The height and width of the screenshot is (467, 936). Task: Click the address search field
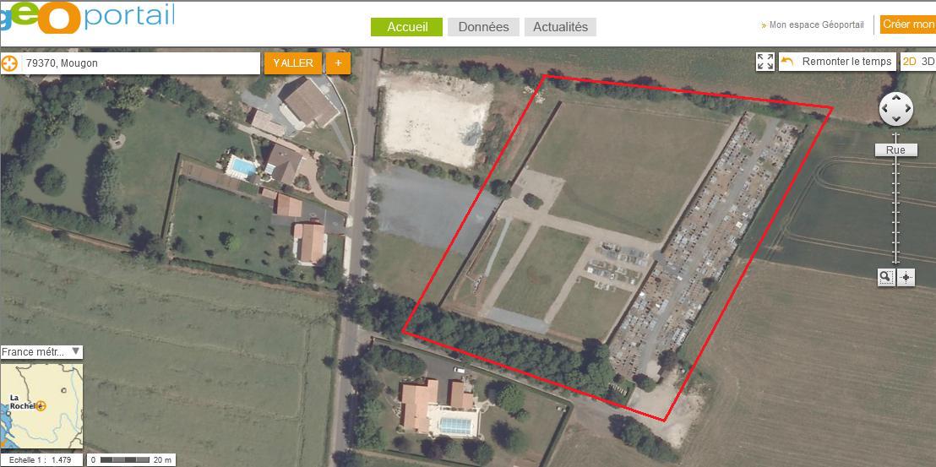141,63
